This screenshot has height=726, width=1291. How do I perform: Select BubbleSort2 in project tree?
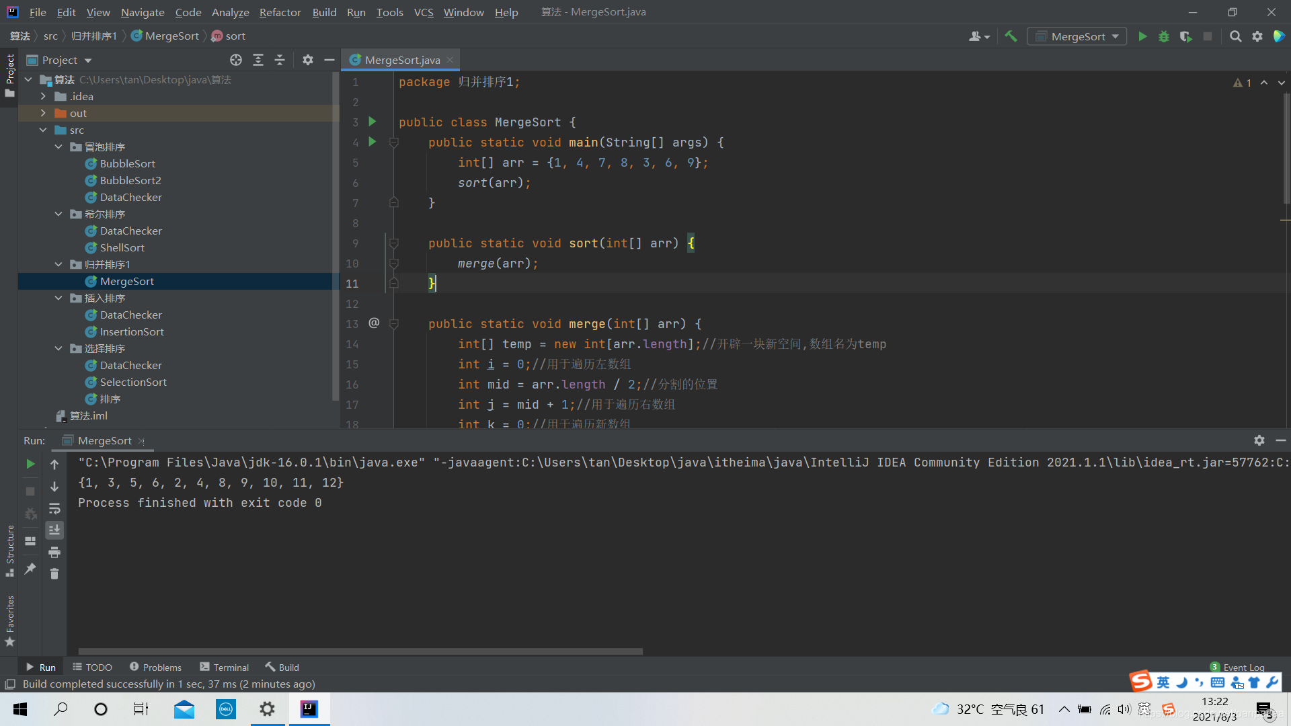point(130,180)
